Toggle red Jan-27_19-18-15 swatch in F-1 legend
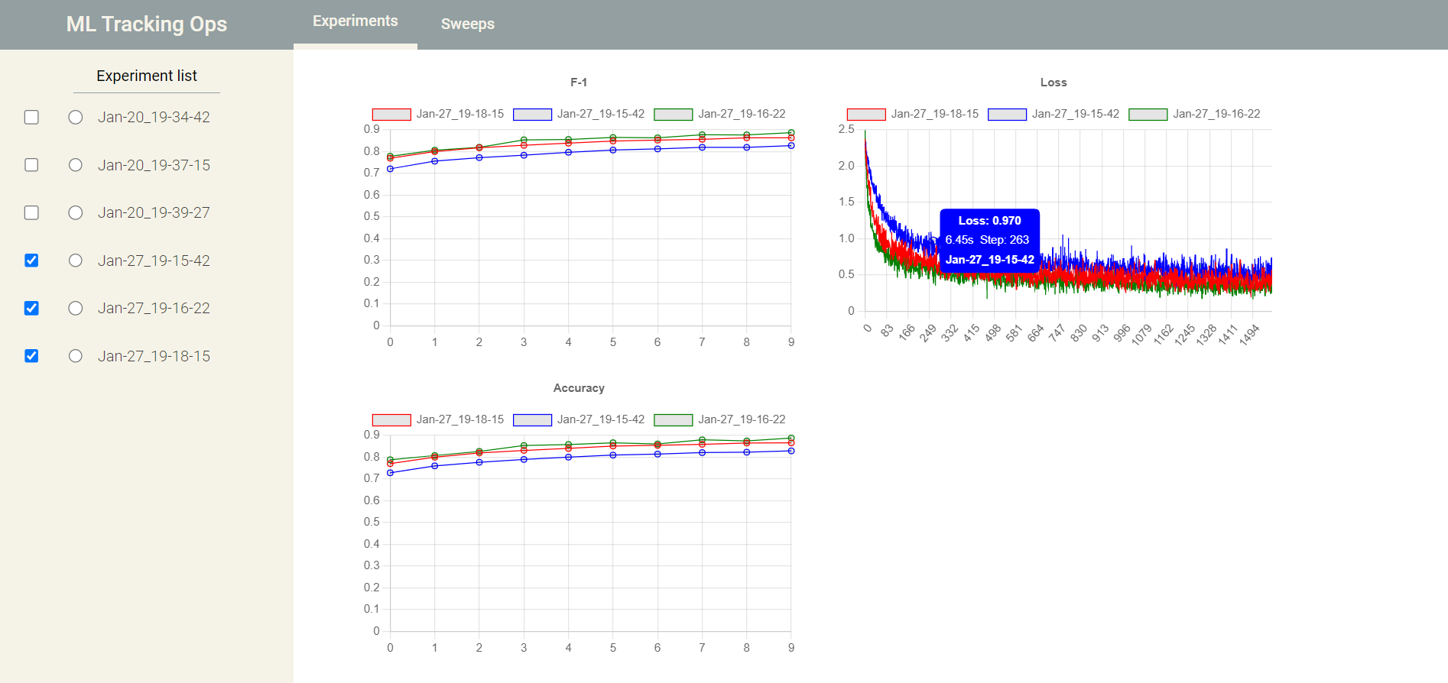This screenshot has width=1448, height=683. point(391,115)
